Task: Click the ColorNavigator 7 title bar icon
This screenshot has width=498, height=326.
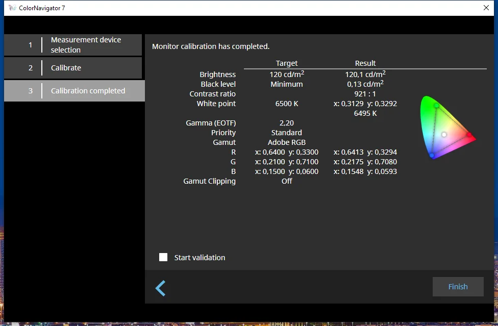Action: point(12,8)
